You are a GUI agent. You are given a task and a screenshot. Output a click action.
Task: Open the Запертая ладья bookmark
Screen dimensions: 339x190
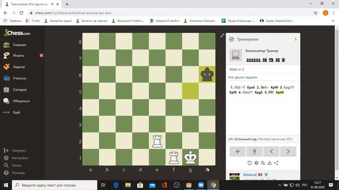pyautogui.click(x=58, y=21)
